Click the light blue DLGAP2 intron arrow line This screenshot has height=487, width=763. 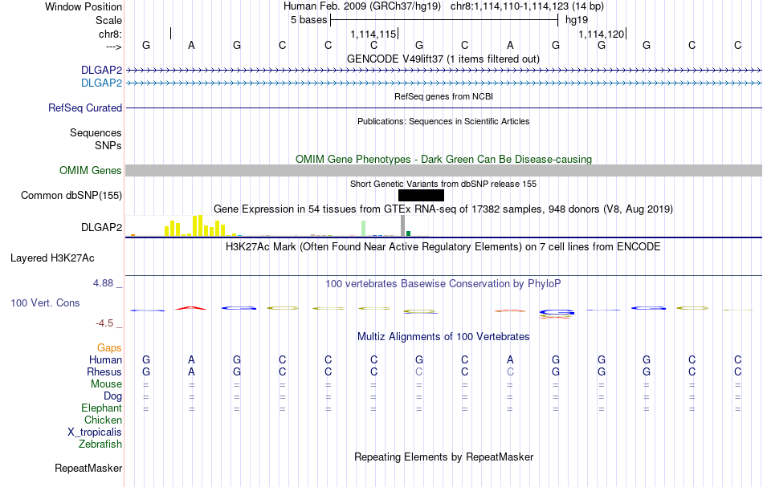point(444,83)
